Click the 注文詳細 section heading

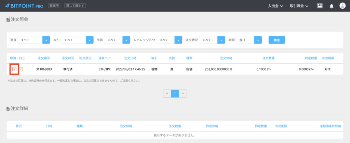(x=19, y=108)
